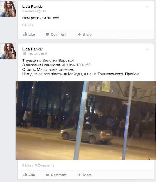This screenshot has height=182, width=156.
Task: Open Lida Pankiv profile from second post name
Action: (32, 49)
